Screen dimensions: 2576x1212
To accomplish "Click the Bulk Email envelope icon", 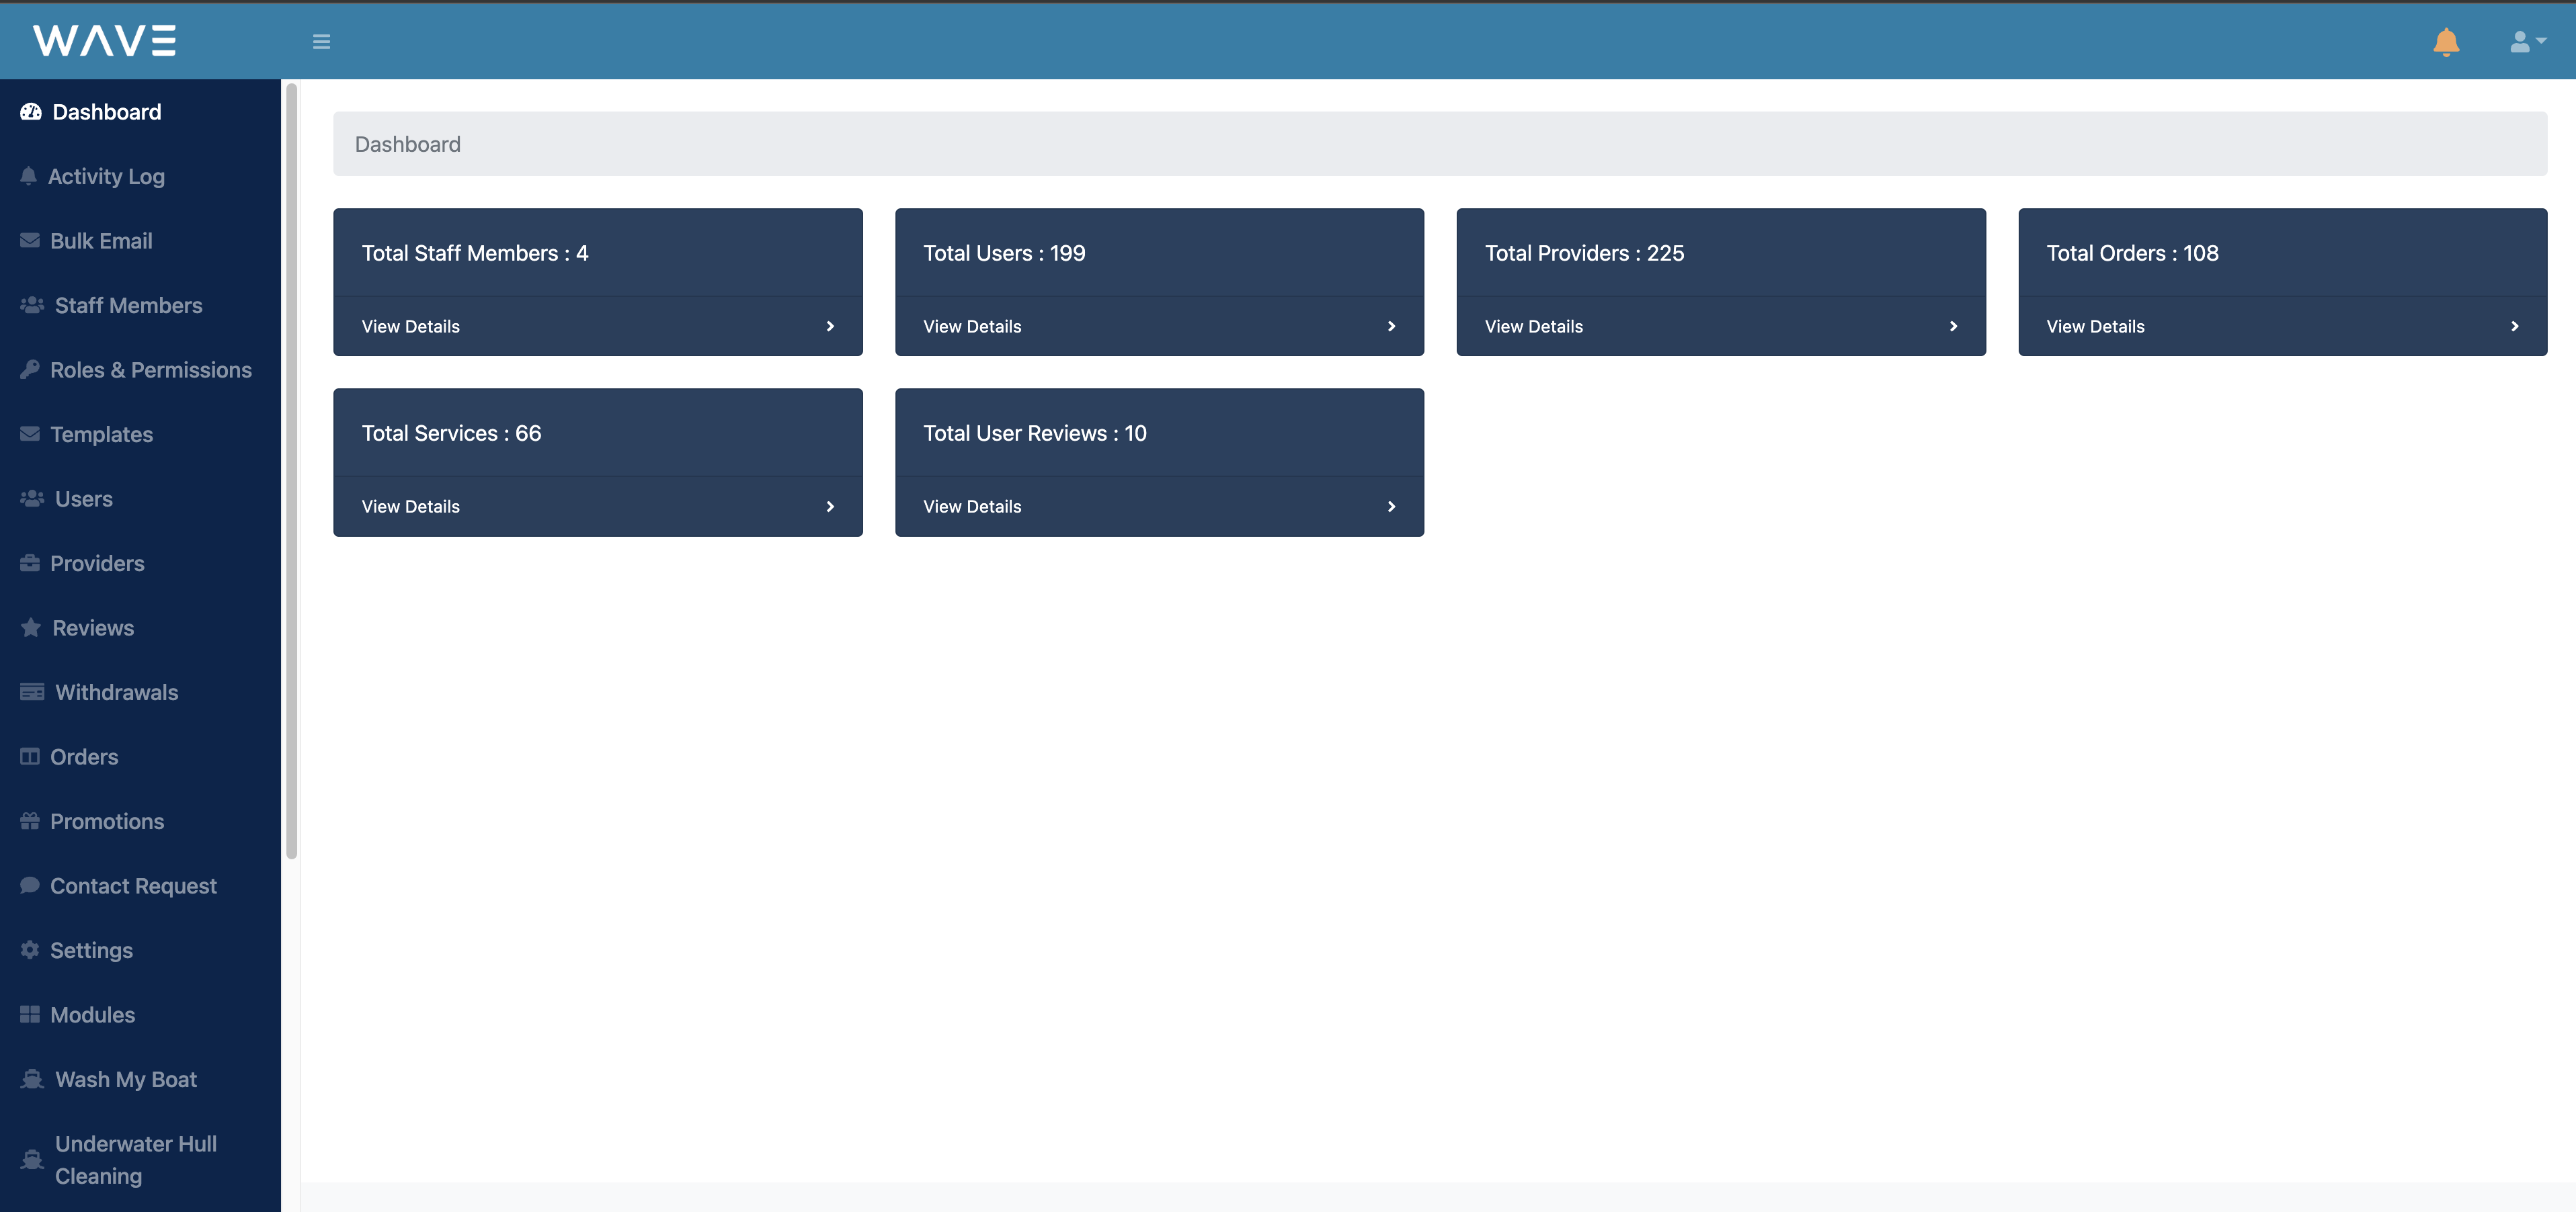I will click(x=30, y=241).
